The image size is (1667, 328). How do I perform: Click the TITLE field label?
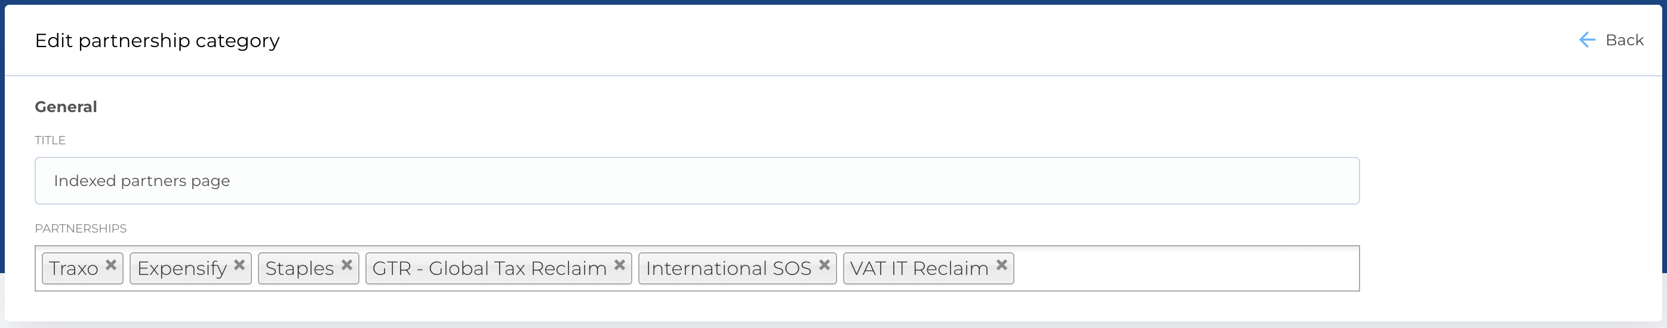click(x=50, y=140)
